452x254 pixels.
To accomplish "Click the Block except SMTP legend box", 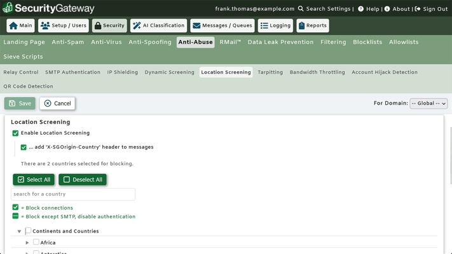I will coord(15,216).
